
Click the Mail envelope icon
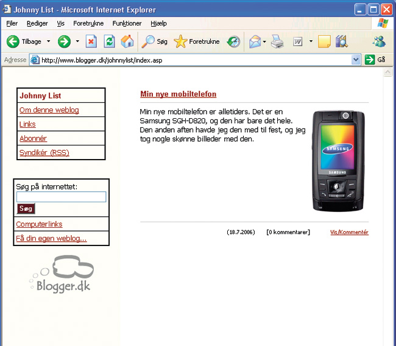tap(255, 41)
